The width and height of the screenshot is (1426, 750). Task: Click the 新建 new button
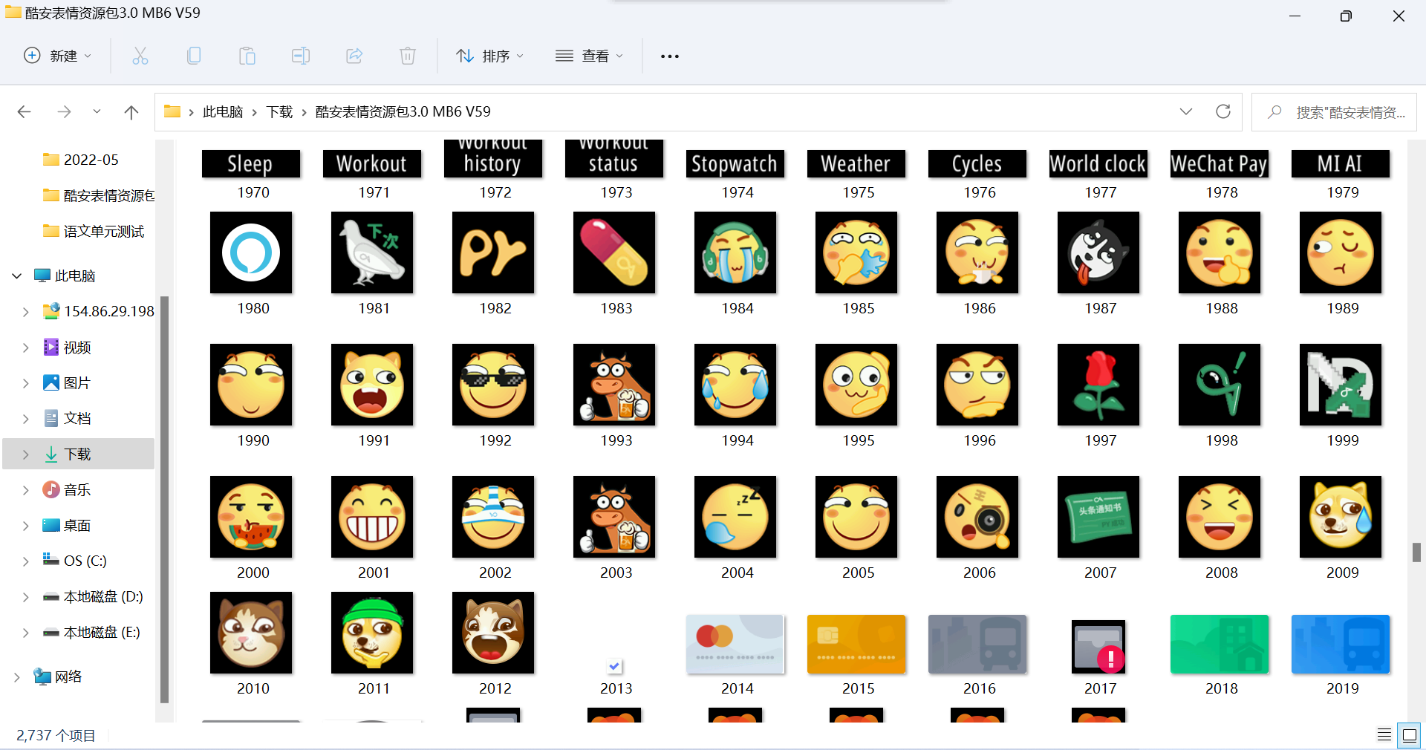(x=58, y=56)
